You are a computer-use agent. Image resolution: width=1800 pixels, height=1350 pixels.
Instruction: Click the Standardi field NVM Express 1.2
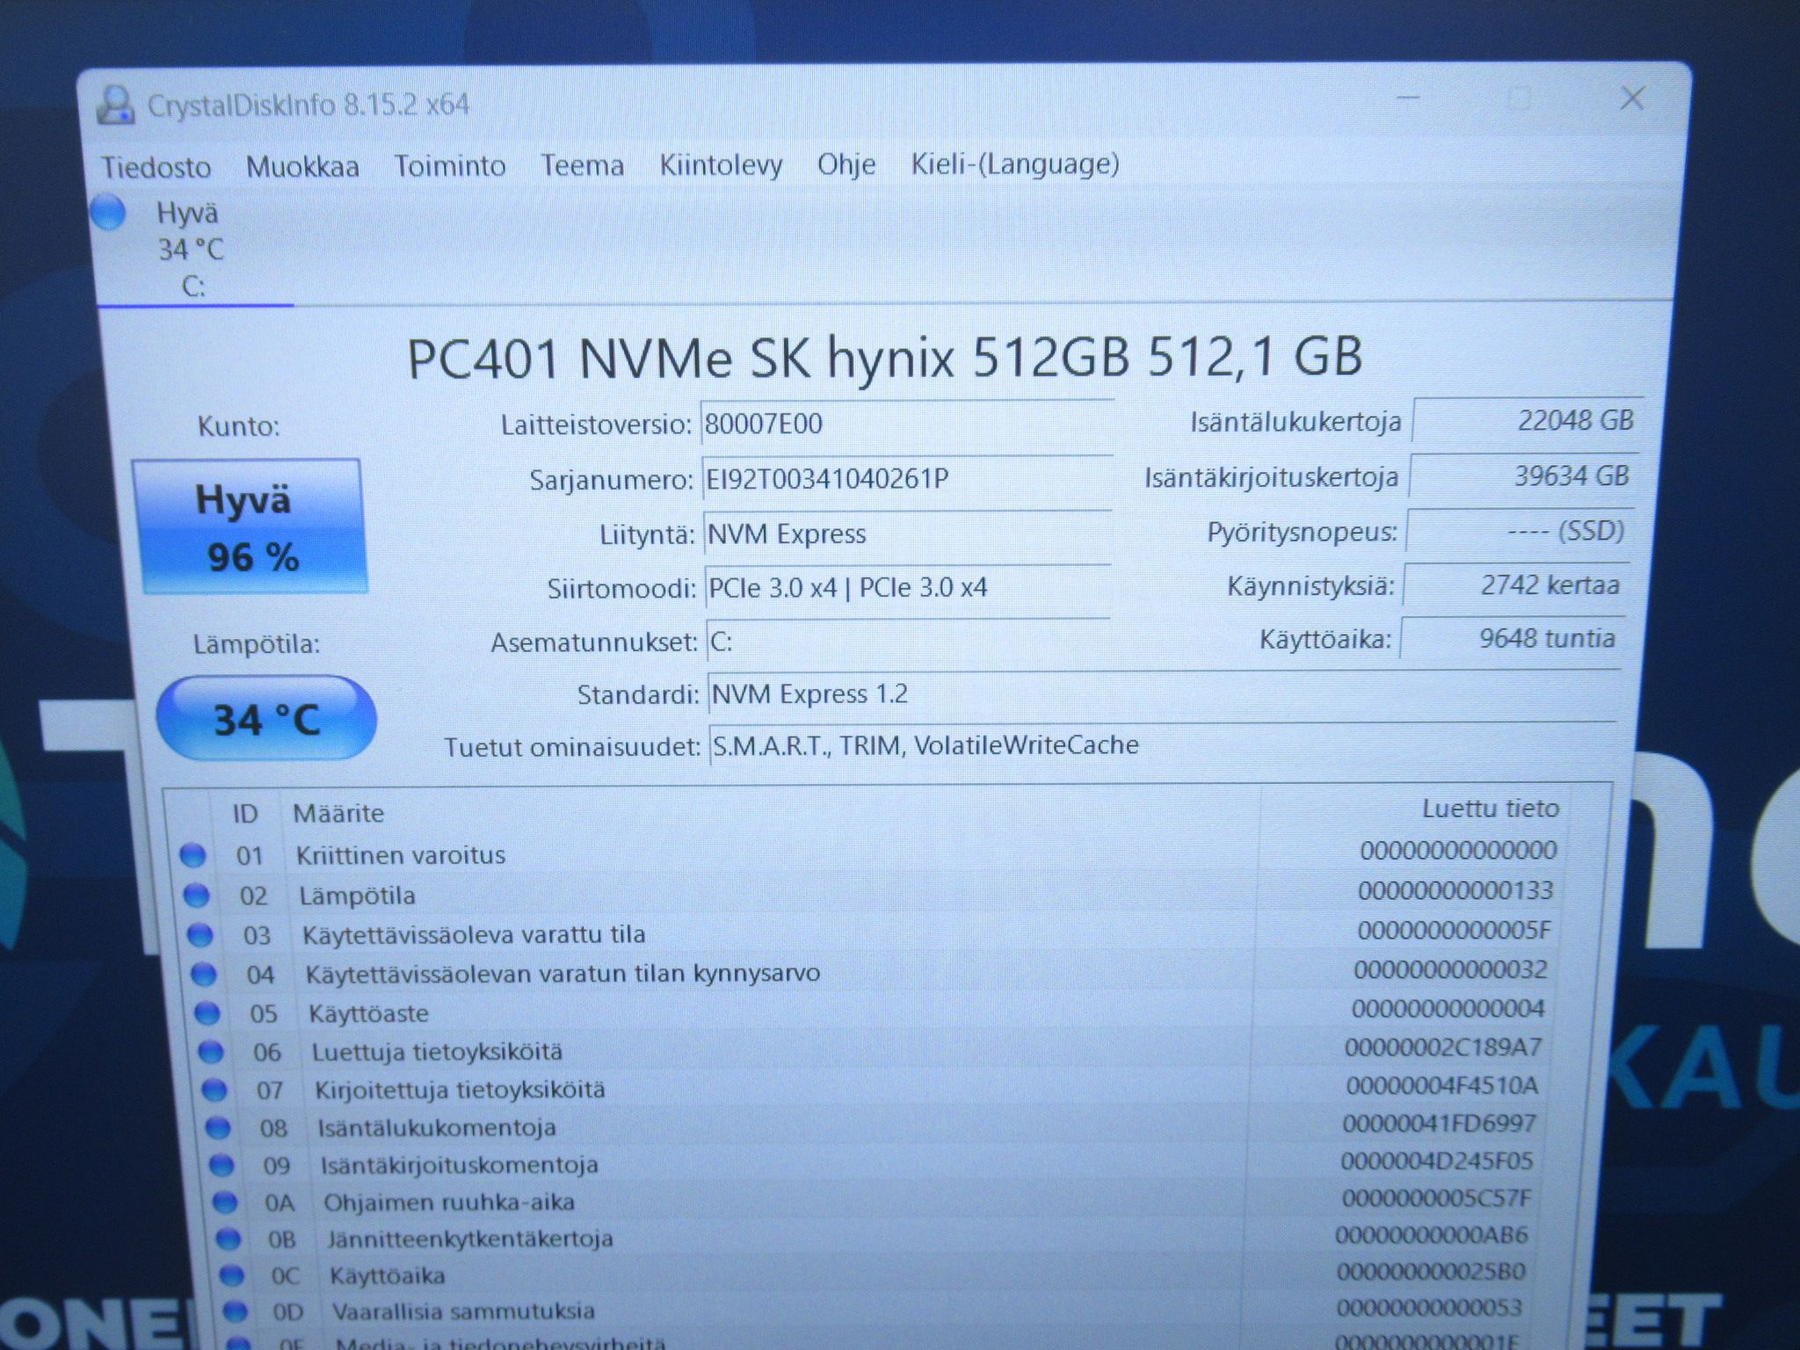1164,694
